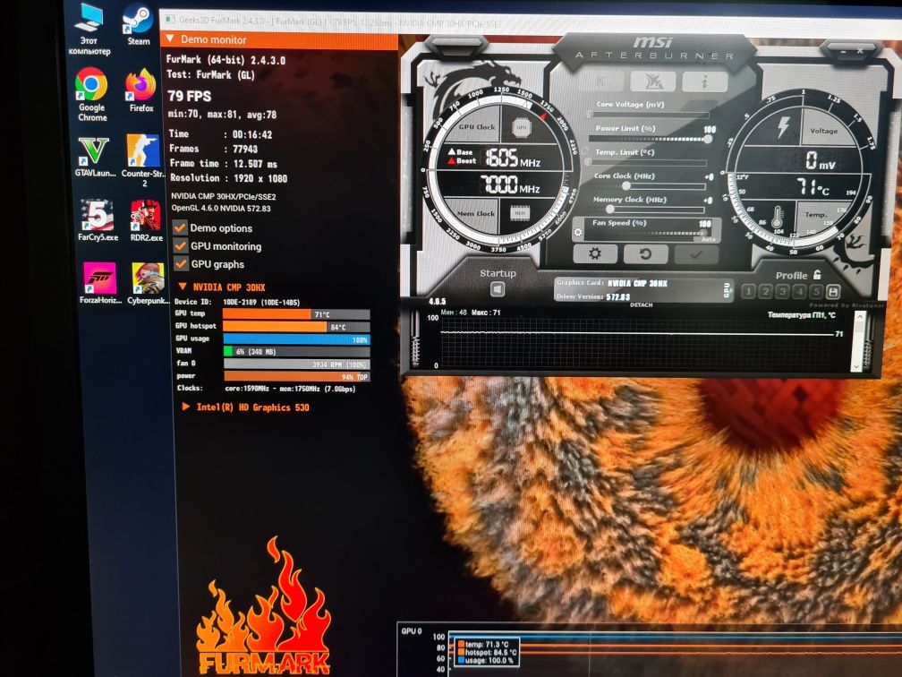Toggle the Demo options checkbox
Image resolution: width=902 pixels, height=677 pixels.
[180, 227]
